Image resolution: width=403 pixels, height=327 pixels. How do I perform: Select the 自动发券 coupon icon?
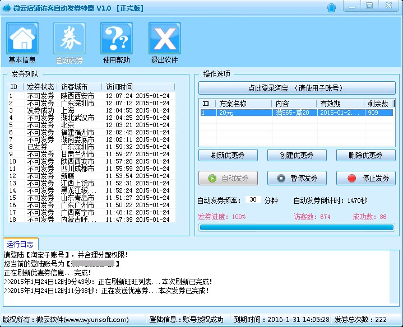coord(70,38)
